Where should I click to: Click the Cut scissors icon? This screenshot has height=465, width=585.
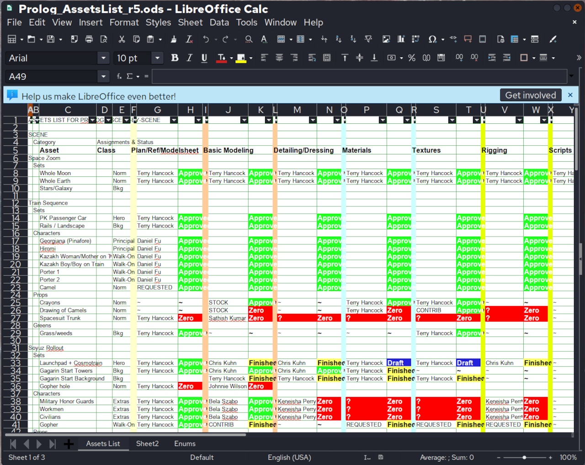[x=122, y=39]
